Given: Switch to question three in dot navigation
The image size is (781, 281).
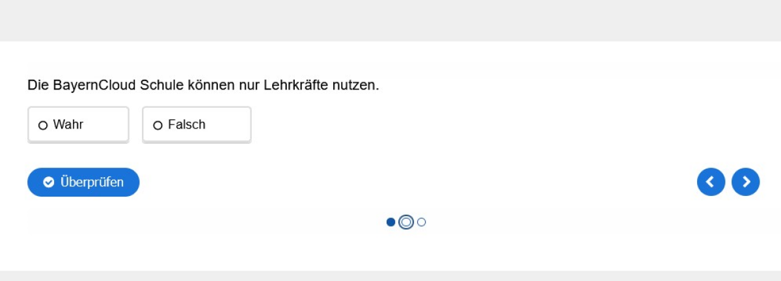Looking at the screenshot, I should [x=422, y=222].
